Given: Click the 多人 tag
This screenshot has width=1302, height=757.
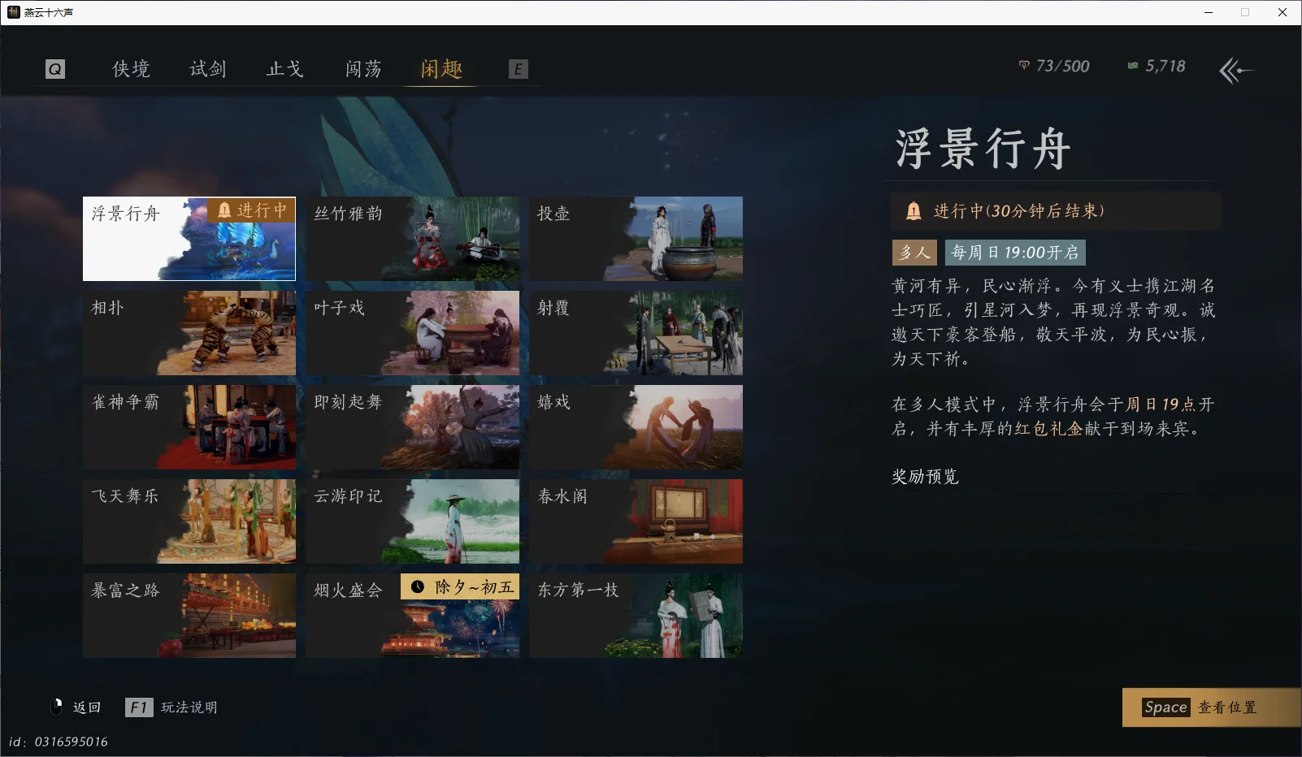Looking at the screenshot, I should pos(914,253).
